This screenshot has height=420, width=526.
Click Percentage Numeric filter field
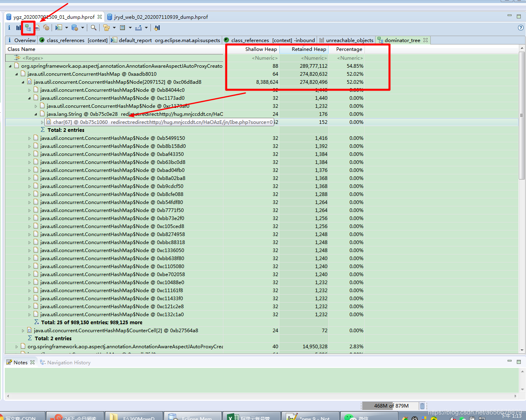tap(347, 58)
